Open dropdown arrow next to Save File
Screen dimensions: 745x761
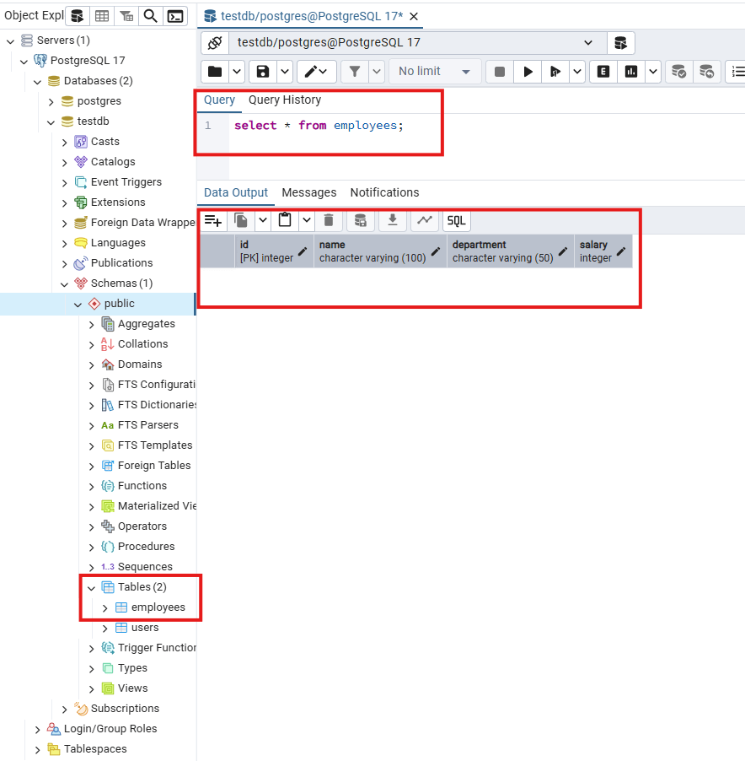click(x=285, y=72)
